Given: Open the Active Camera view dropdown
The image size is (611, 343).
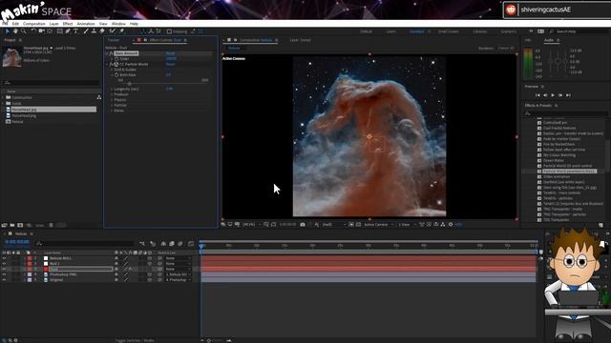Looking at the screenshot, I should tap(378, 225).
